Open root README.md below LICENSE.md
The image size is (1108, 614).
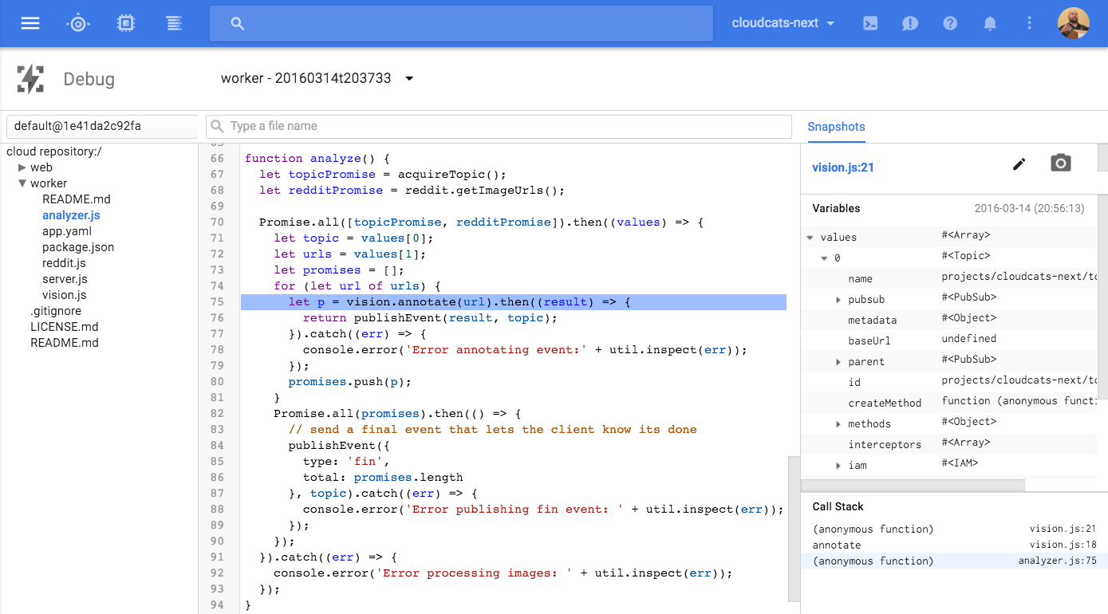[65, 343]
